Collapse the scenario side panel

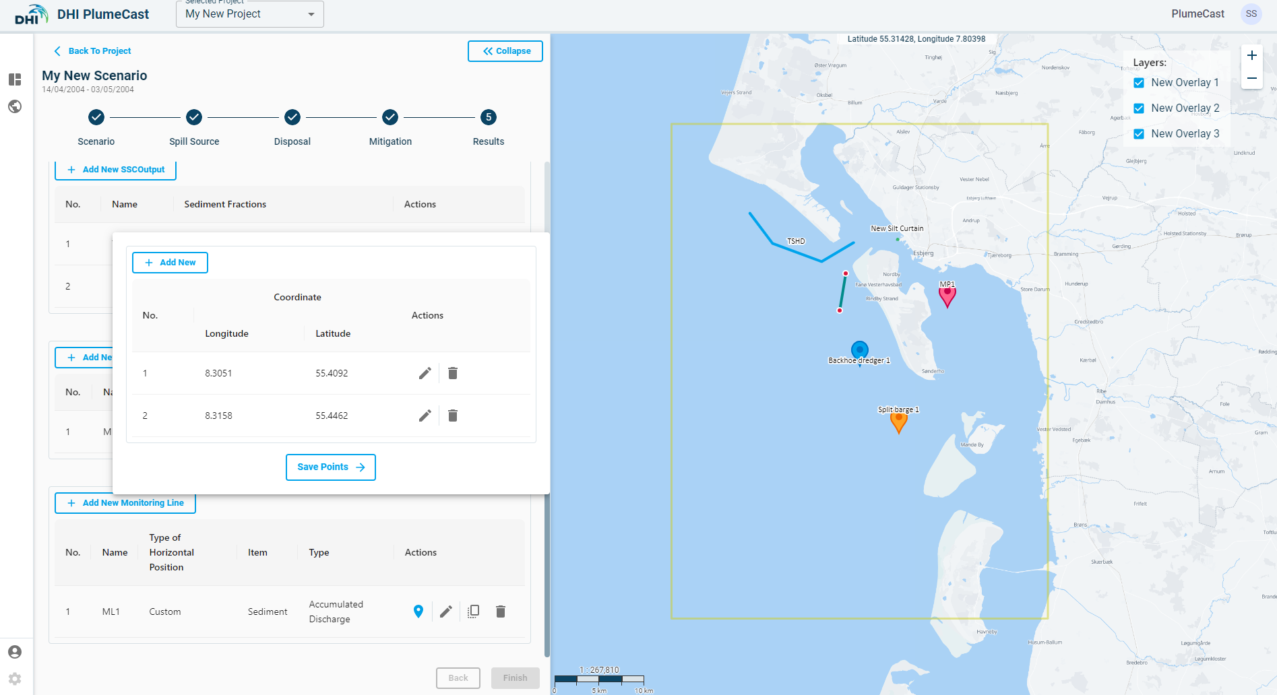click(x=505, y=51)
